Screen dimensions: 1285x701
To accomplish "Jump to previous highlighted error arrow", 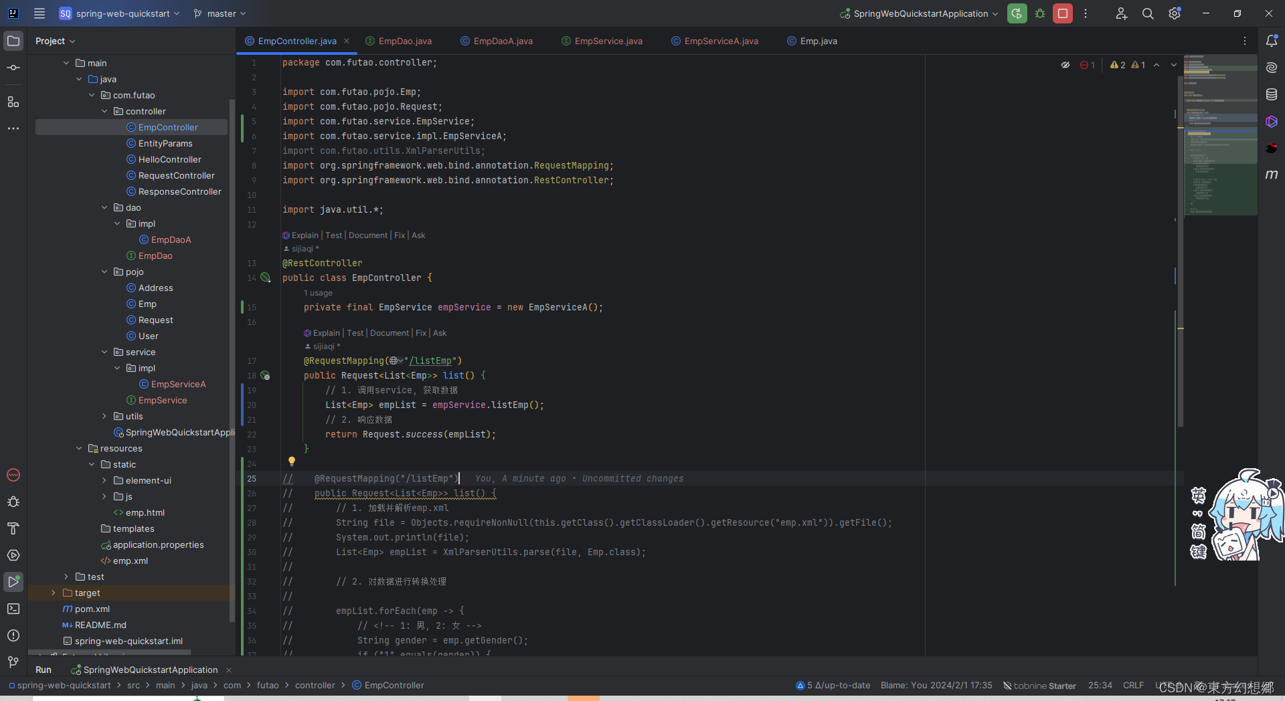I will point(1156,65).
